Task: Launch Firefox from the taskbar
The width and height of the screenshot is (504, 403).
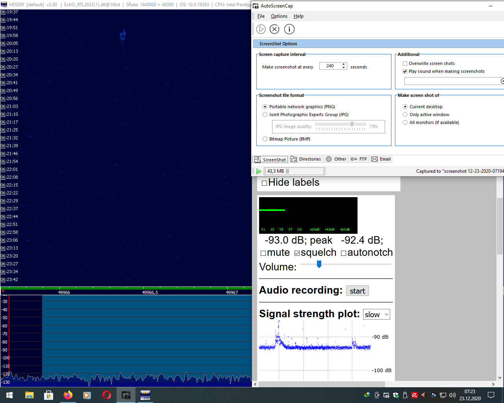Action: coord(68,395)
